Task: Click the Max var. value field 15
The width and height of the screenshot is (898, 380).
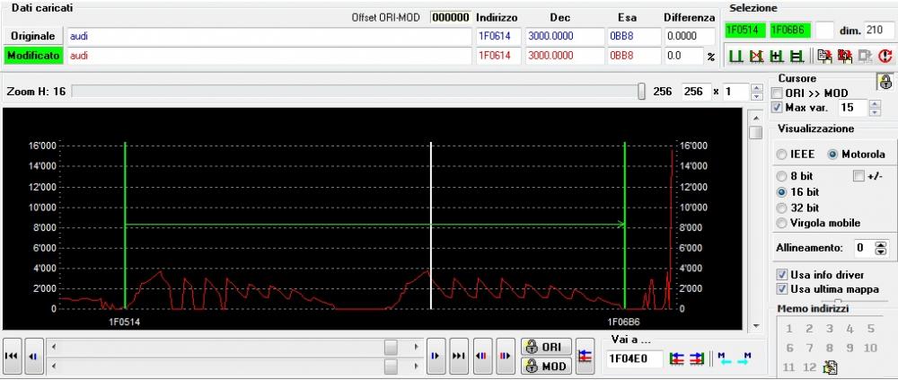Action: (x=853, y=107)
